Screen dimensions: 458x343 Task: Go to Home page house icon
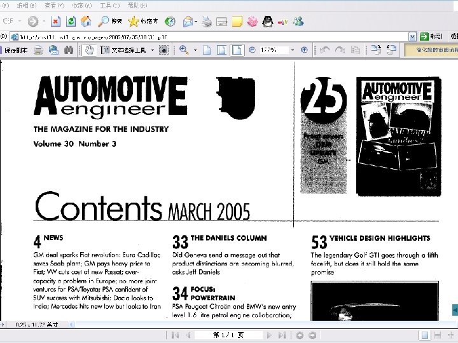[86, 22]
